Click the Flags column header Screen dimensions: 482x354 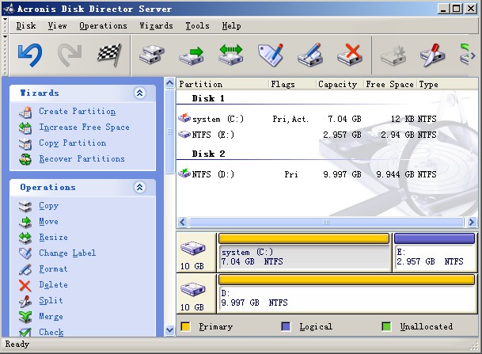coord(292,84)
